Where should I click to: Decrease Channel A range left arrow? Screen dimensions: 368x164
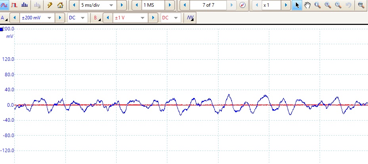15,18
